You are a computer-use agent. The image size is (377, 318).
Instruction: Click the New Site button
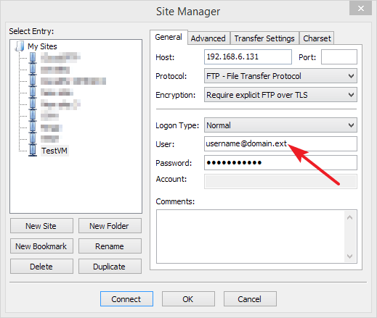(41, 226)
